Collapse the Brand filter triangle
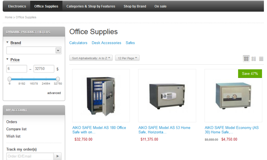 click(7, 42)
